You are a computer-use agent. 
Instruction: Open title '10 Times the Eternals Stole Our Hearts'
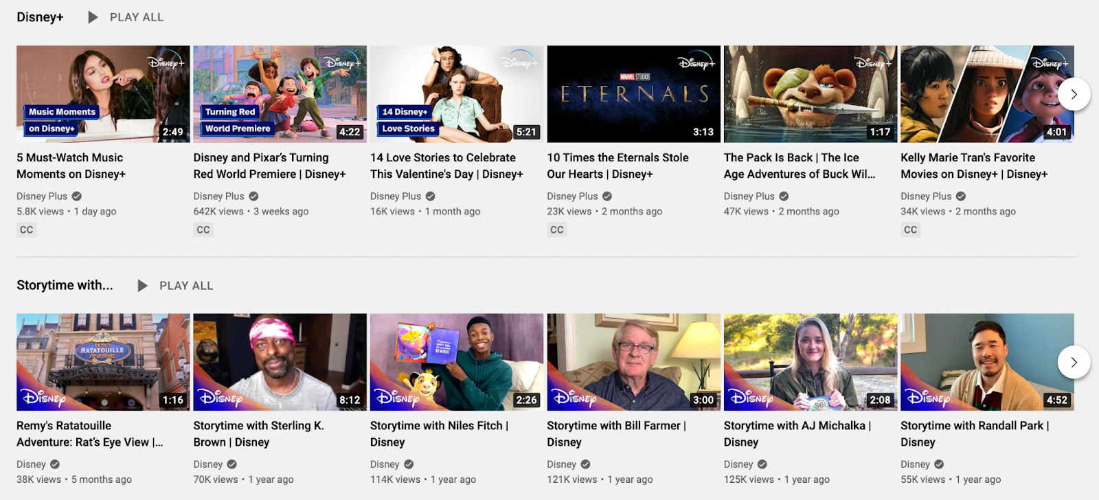618,166
